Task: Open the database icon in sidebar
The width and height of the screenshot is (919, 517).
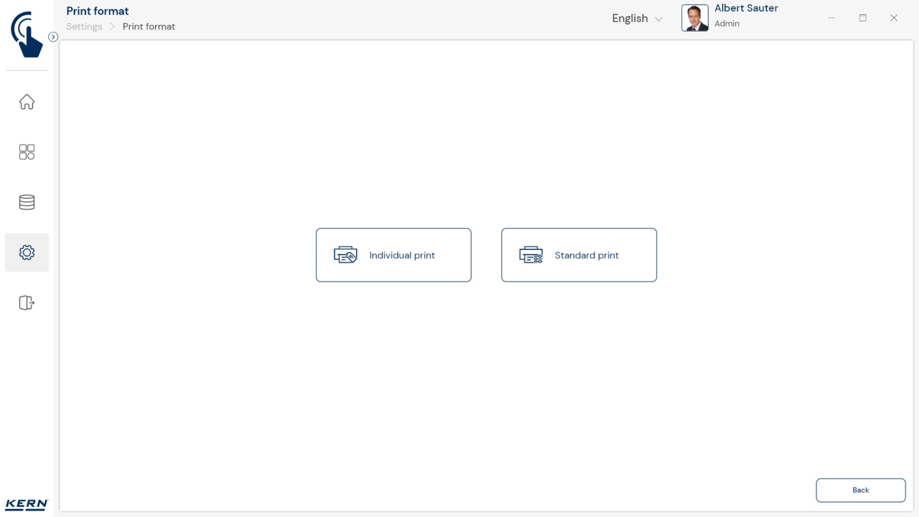Action: (x=27, y=202)
